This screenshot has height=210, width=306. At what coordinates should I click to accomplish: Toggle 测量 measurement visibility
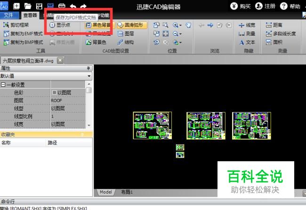tap(247, 34)
